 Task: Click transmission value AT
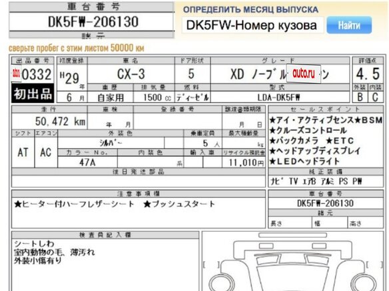(x=23, y=152)
